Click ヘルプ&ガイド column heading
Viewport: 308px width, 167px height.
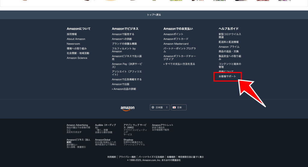point(229,28)
